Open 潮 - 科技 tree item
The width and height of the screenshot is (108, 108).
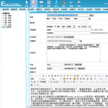tap(8, 18)
